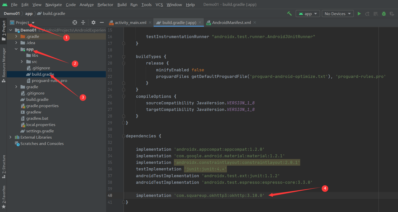The image size is (398, 212).
Task: Close the build.gradle (:app) tab
Action: point(200,22)
